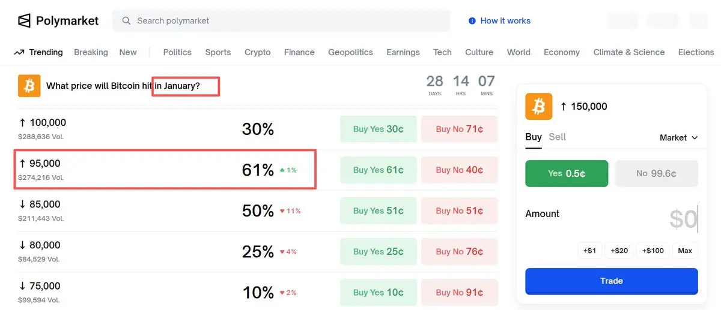Click the Polymarket logo icon
721x310 pixels.
pyautogui.click(x=24, y=21)
